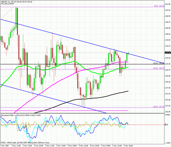
Task: Click the (0.0) - 241.34 Fibonacci label
Action: [x=159, y=6]
